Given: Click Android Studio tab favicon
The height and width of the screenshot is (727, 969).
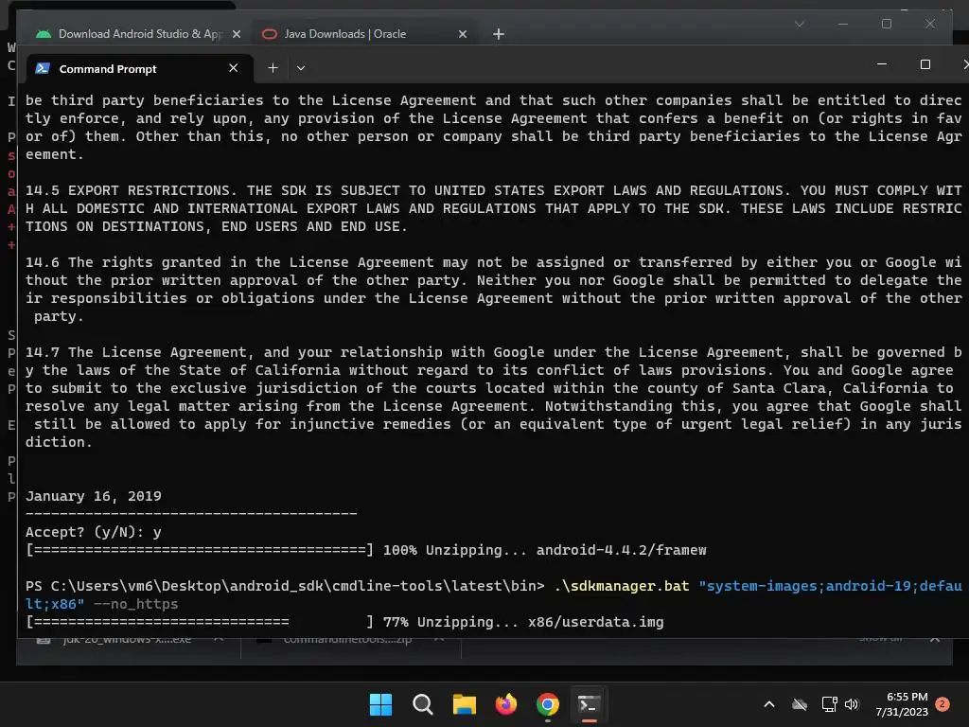Looking at the screenshot, I should click(44, 34).
